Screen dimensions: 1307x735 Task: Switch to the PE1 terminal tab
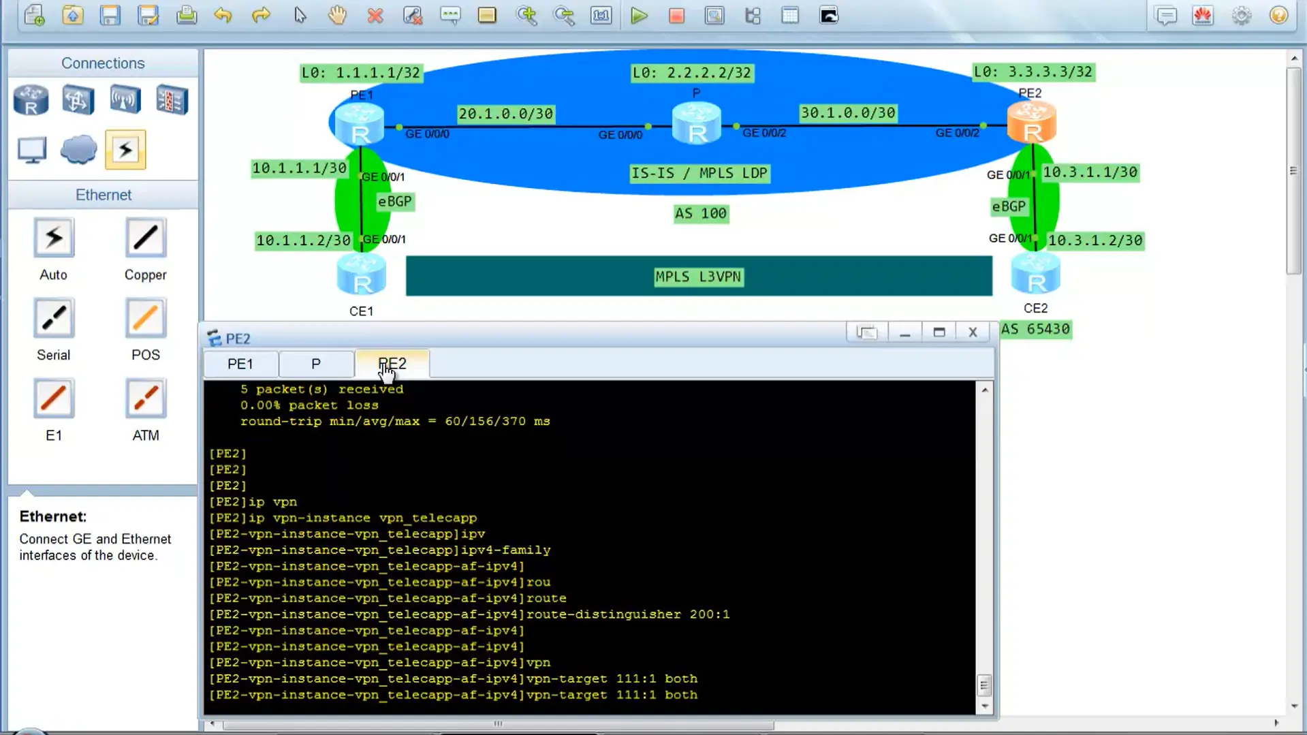pos(240,364)
